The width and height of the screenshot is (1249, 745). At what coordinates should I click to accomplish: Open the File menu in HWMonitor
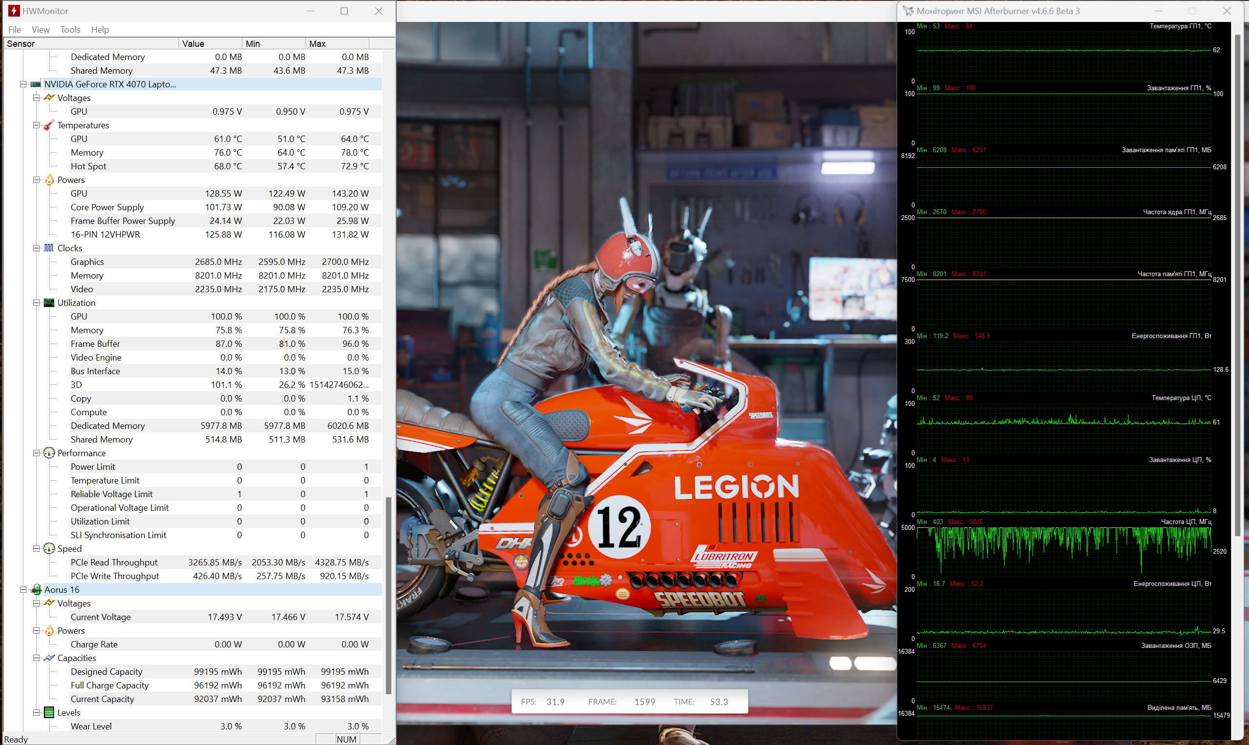pyautogui.click(x=15, y=30)
